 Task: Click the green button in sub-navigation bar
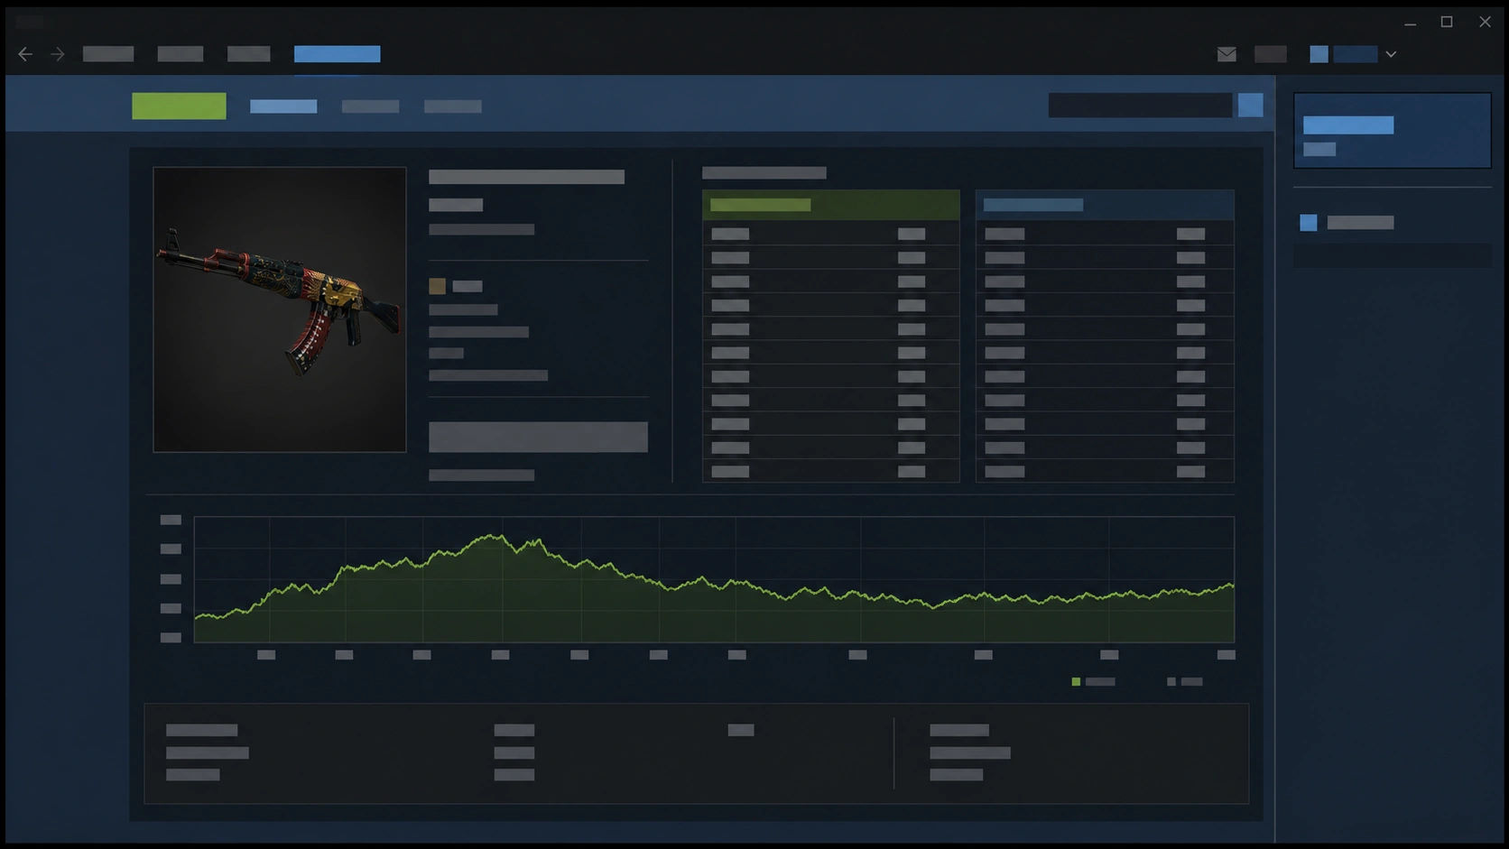point(179,106)
